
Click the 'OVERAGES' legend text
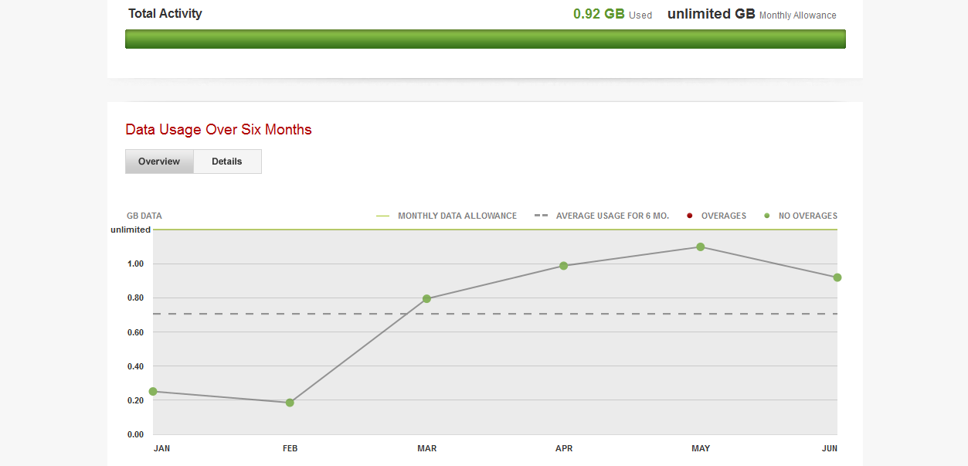[724, 216]
